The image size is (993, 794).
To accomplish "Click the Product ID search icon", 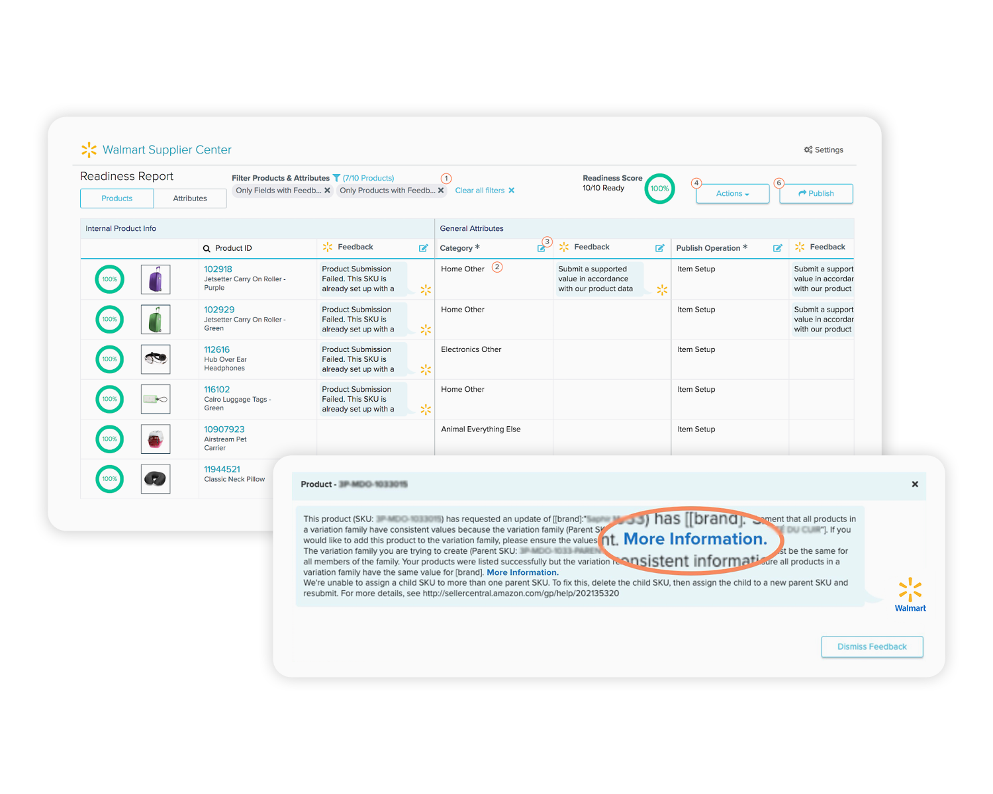I will click(x=207, y=249).
